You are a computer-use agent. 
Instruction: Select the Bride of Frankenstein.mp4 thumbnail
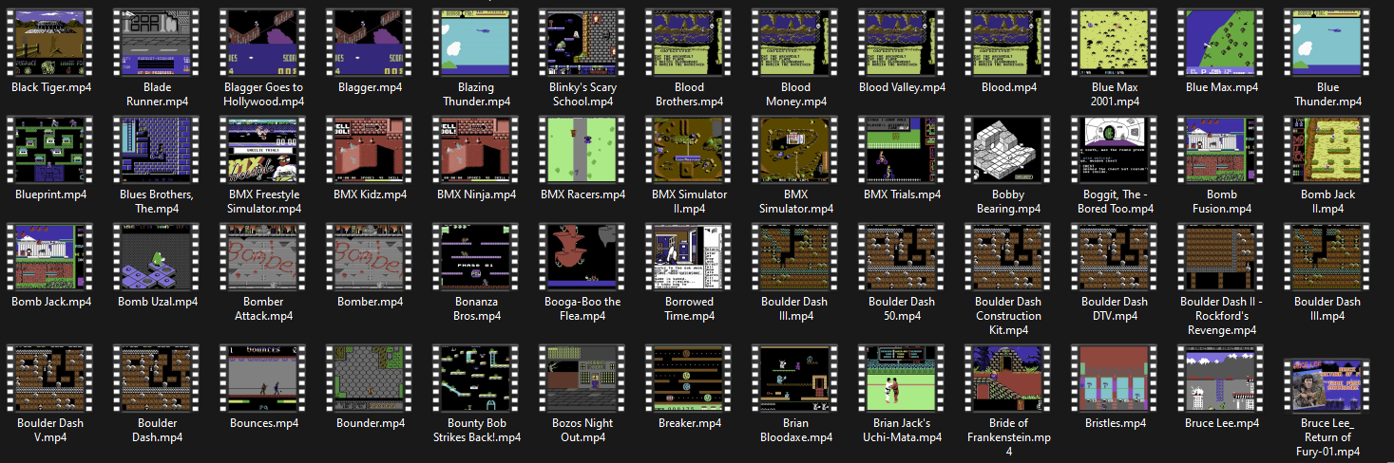1009,378
